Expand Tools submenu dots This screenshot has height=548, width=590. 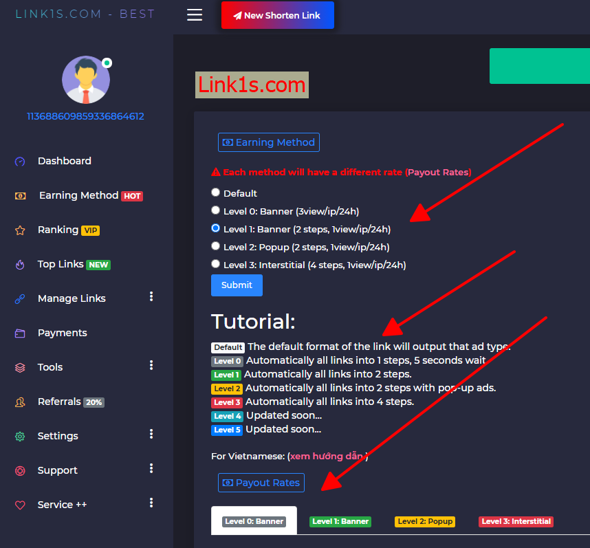click(151, 365)
